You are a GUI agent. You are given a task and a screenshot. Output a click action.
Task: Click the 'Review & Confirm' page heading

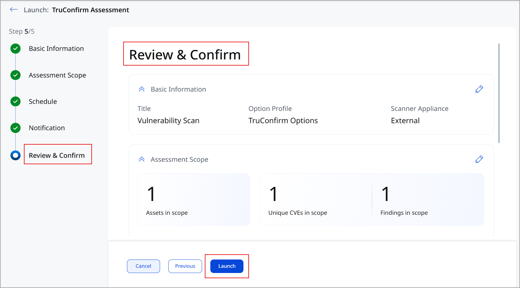point(185,55)
